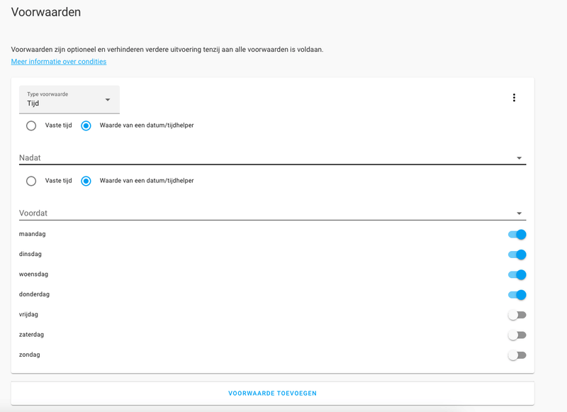Expand the Nadat dropdown arrow
The height and width of the screenshot is (412, 567).
tap(520, 157)
